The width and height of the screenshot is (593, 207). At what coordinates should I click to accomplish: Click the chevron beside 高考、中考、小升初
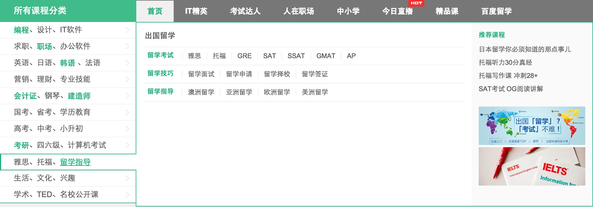pyautogui.click(x=127, y=129)
